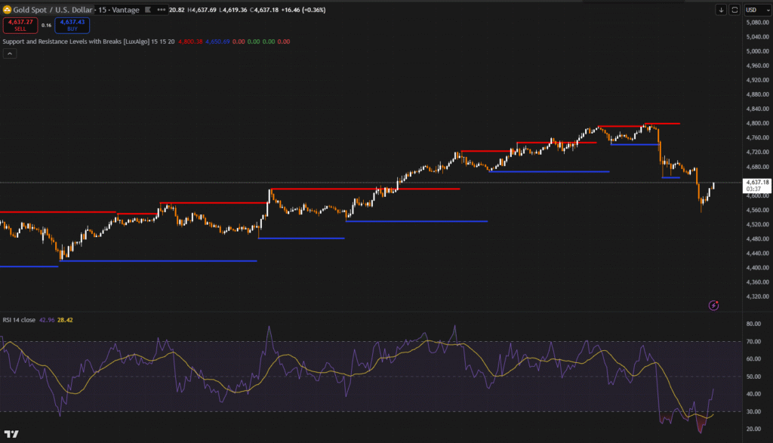The width and height of the screenshot is (773, 443).
Task: Select the Gold Spot / U.S. Dollar title
Action: [53, 10]
